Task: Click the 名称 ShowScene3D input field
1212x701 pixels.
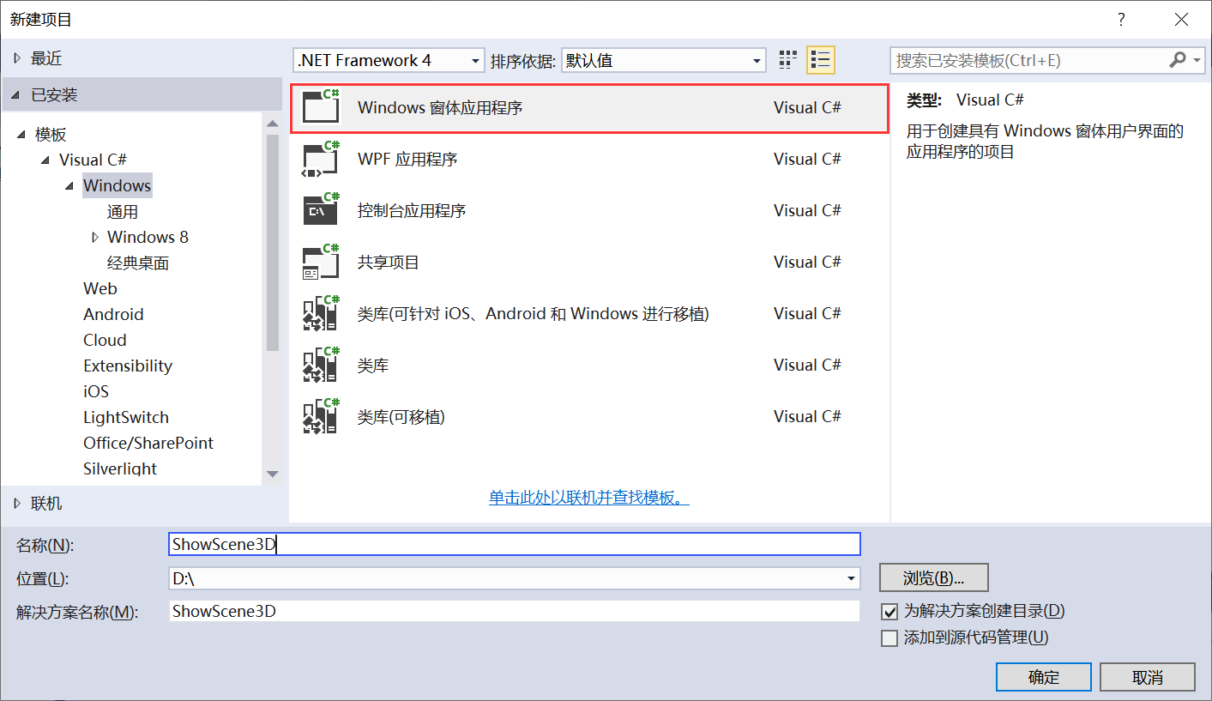Action: tap(515, 544)
